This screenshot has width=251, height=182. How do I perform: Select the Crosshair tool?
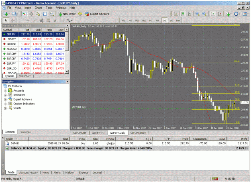pyautogui.click(x=12, y=20)
